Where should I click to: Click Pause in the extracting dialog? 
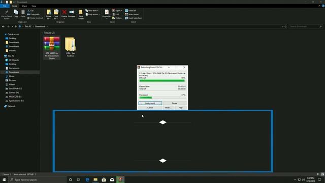[x=175, y=103]
